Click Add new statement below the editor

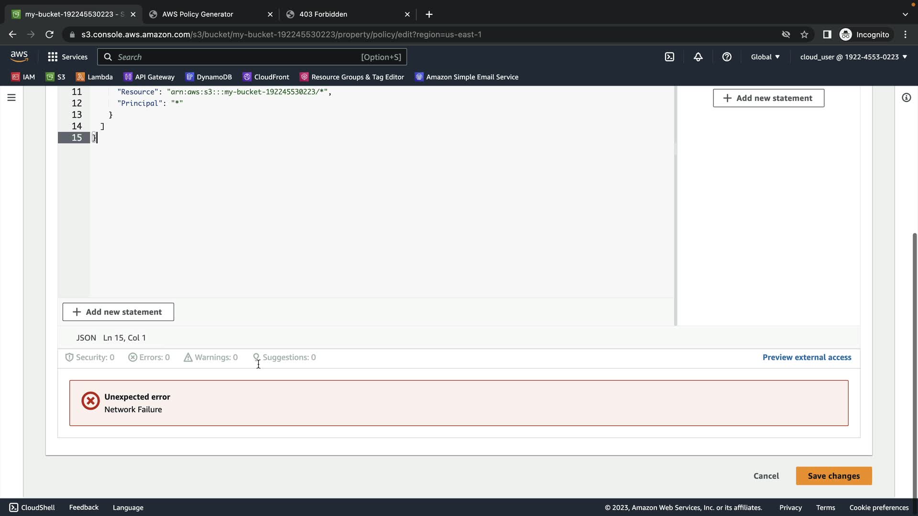[118, 312]
